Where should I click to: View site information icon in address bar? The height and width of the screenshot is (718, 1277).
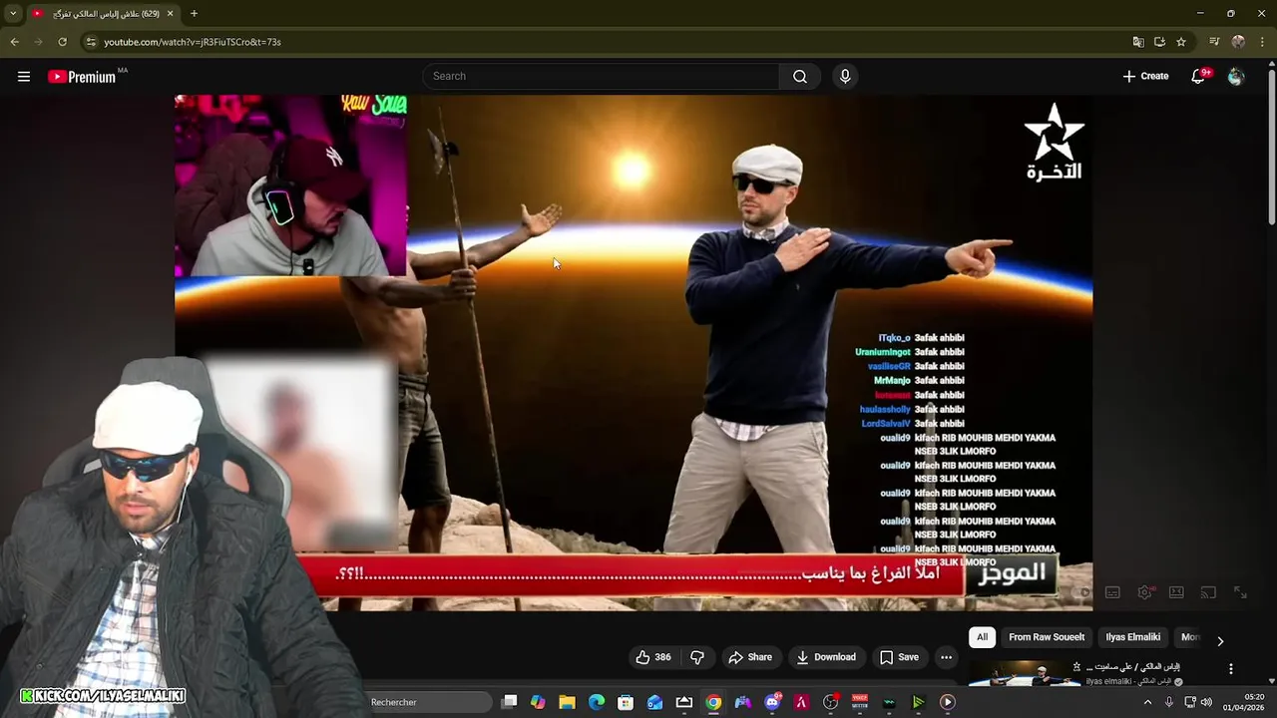[91, 42]
